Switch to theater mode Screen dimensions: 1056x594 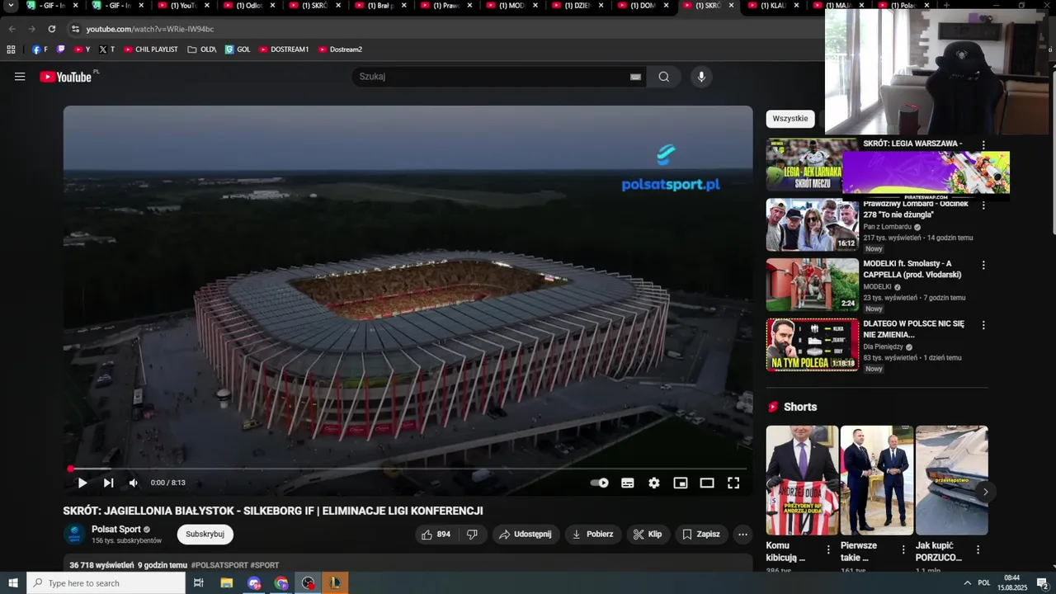(707, 483)
